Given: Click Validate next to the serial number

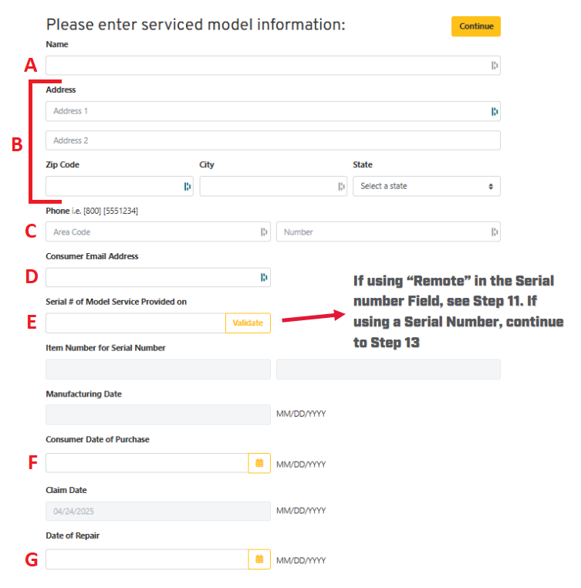Looking at the screenshot, I should click(x=248, y=323).
